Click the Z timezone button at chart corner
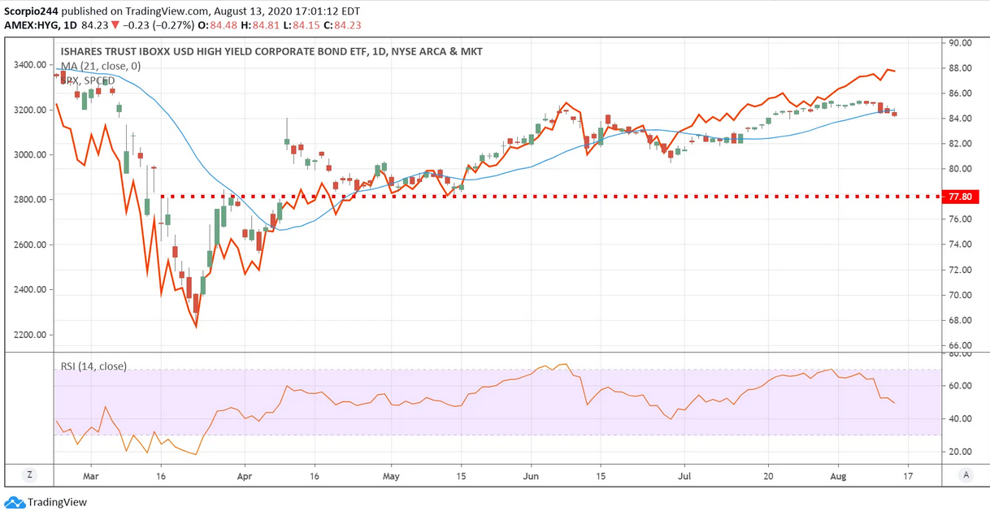This screenshot has height=511, width=990. (30, 475)
